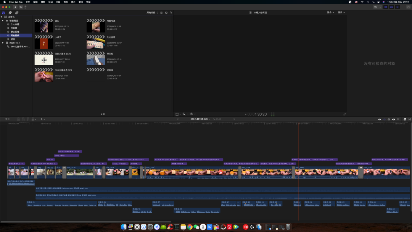Toggle timeline snapping

click(393, 119)
